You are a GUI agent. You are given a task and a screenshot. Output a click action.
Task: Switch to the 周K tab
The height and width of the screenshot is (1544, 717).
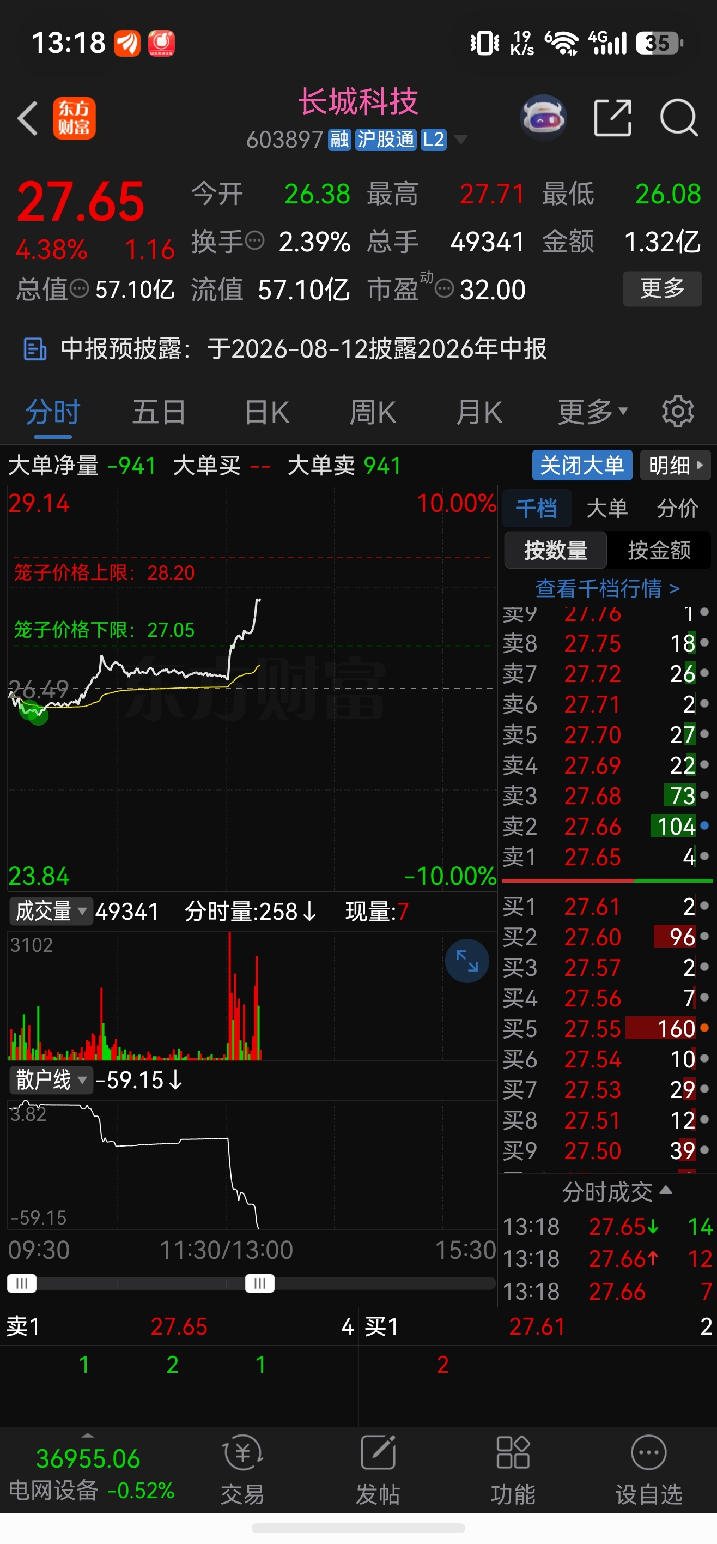(372, 412)
